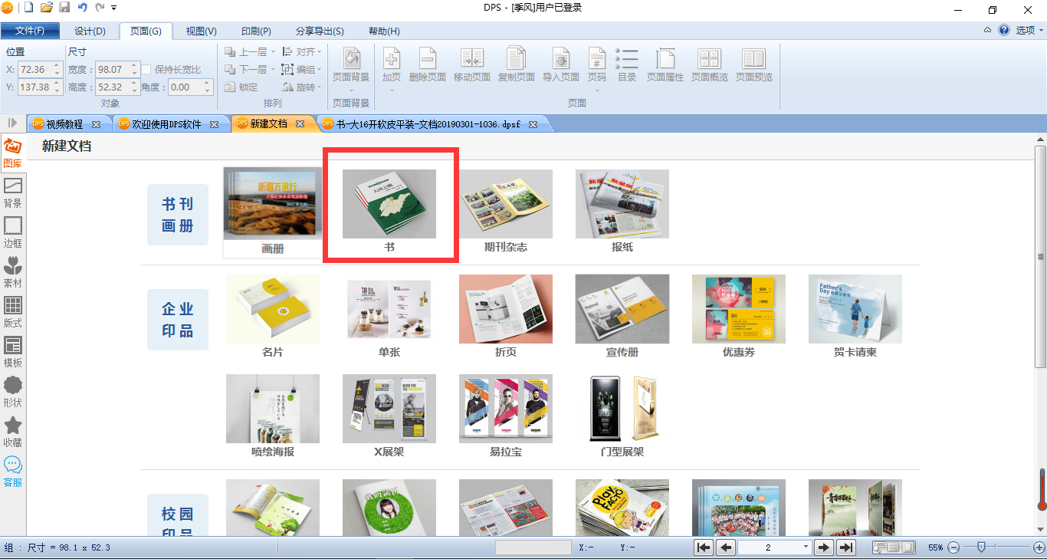Click the 目录 table of contents icon

click(x=627, y=64)
